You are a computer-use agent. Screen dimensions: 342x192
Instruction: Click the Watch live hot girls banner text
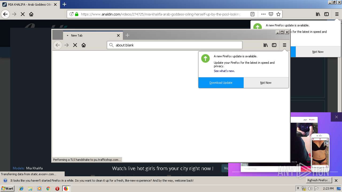pos(163,168)
